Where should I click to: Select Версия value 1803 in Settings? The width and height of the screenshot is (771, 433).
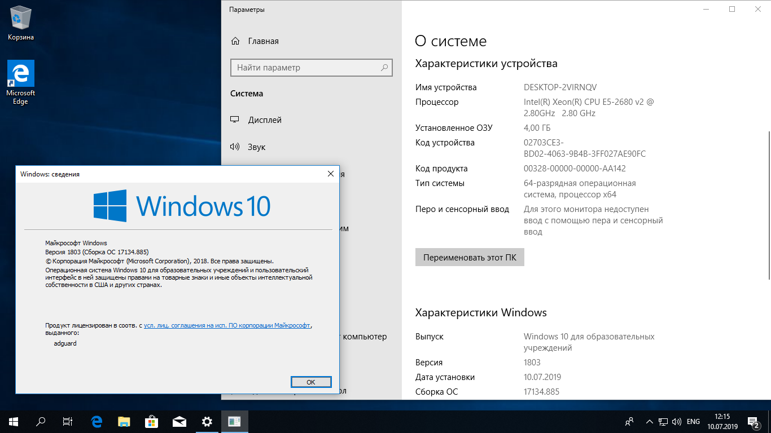pos(532,363)
